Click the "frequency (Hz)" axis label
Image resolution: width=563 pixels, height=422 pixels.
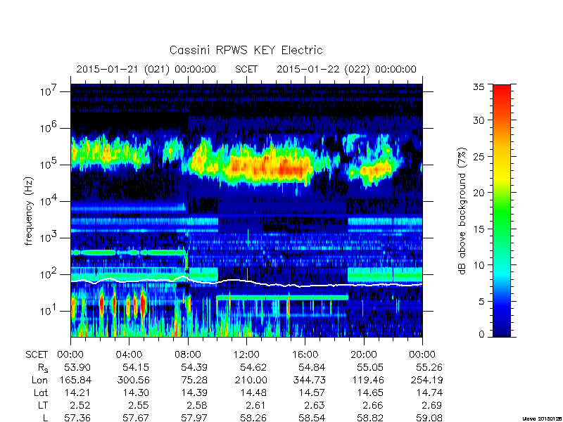tap(29, 211)
